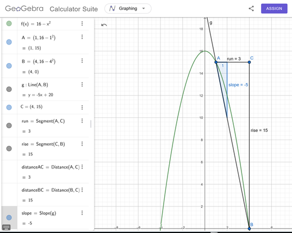Open more options for line g row
Screen dimensions: 292x233
point(82,85)
